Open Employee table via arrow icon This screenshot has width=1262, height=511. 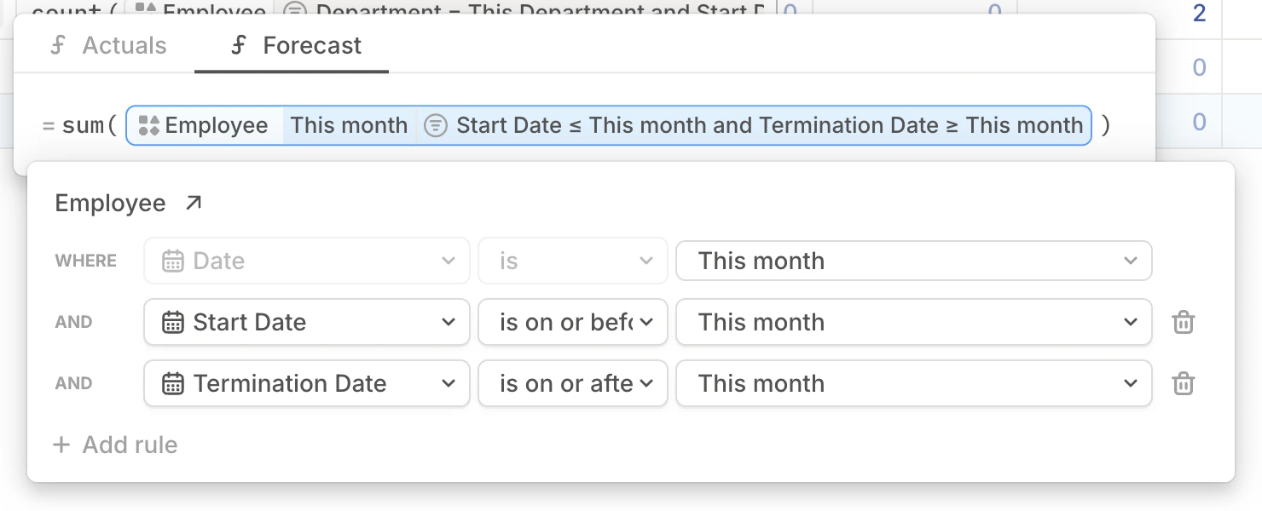pos(193,202)
